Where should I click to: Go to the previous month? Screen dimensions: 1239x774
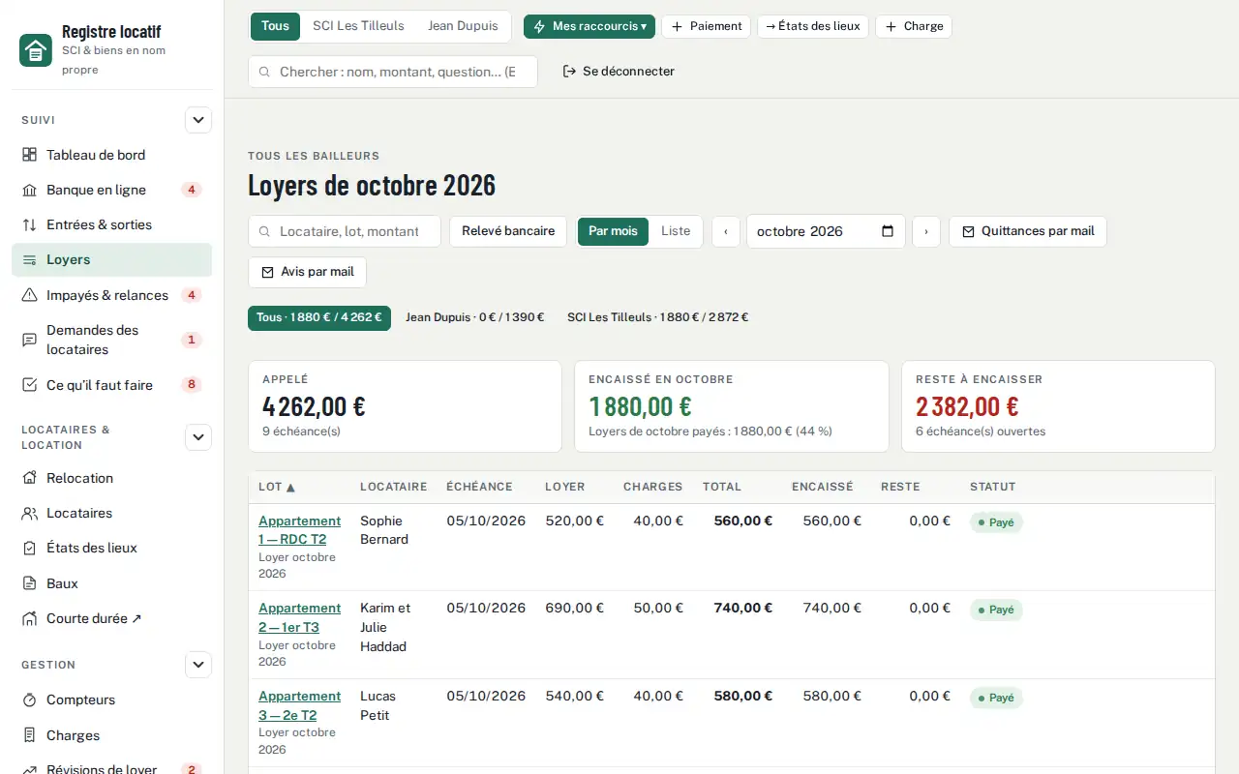[x=726, y=231]
